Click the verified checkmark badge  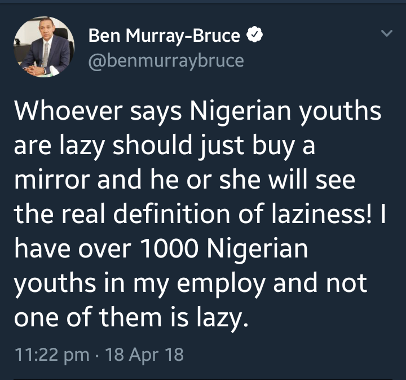[255, 37]
